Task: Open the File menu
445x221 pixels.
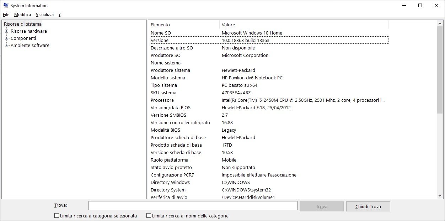Action: 6,15
